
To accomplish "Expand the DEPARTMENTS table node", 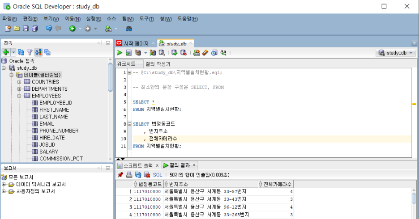I will [x=19, y=89].
